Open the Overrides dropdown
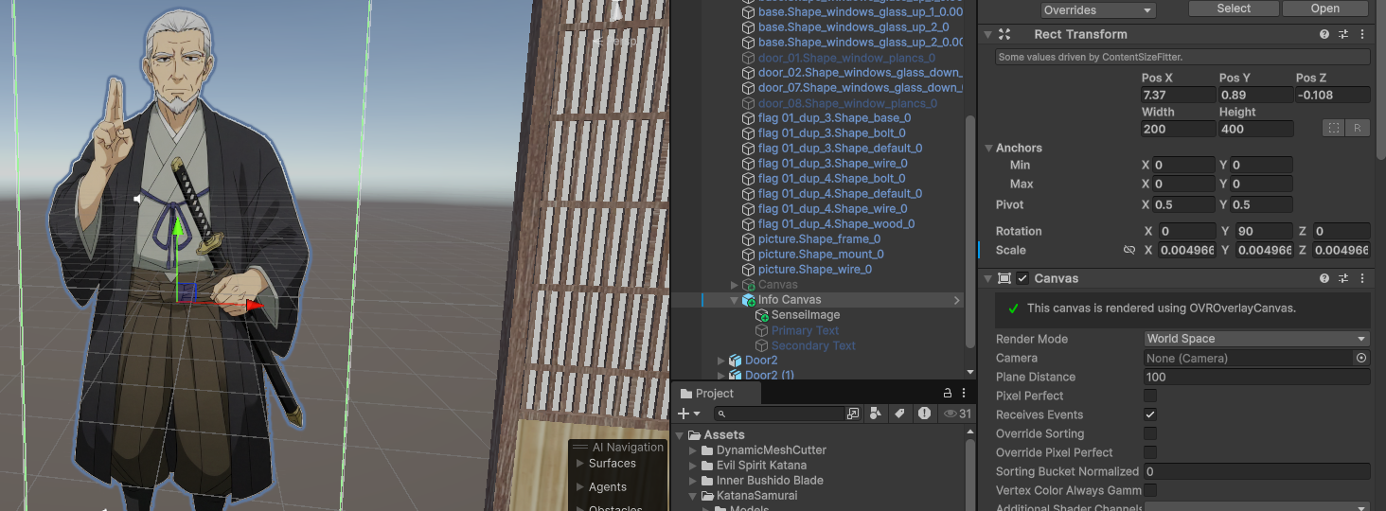This screenshot has width=1386, height=511. point(1098,10)
